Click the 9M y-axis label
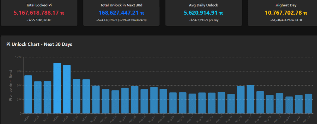The width and height of the screenshot is (317, 124). point(19,71)
